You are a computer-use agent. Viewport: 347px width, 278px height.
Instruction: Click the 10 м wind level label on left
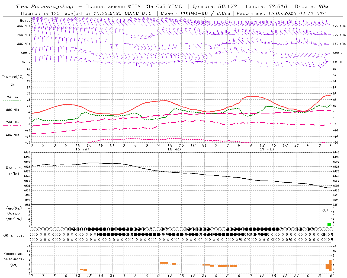[26, 62]
